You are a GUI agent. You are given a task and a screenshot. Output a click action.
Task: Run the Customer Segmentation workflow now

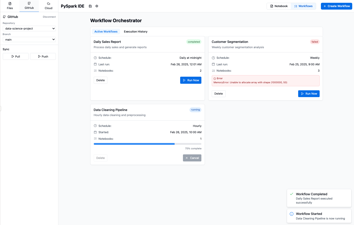[309, 94]
